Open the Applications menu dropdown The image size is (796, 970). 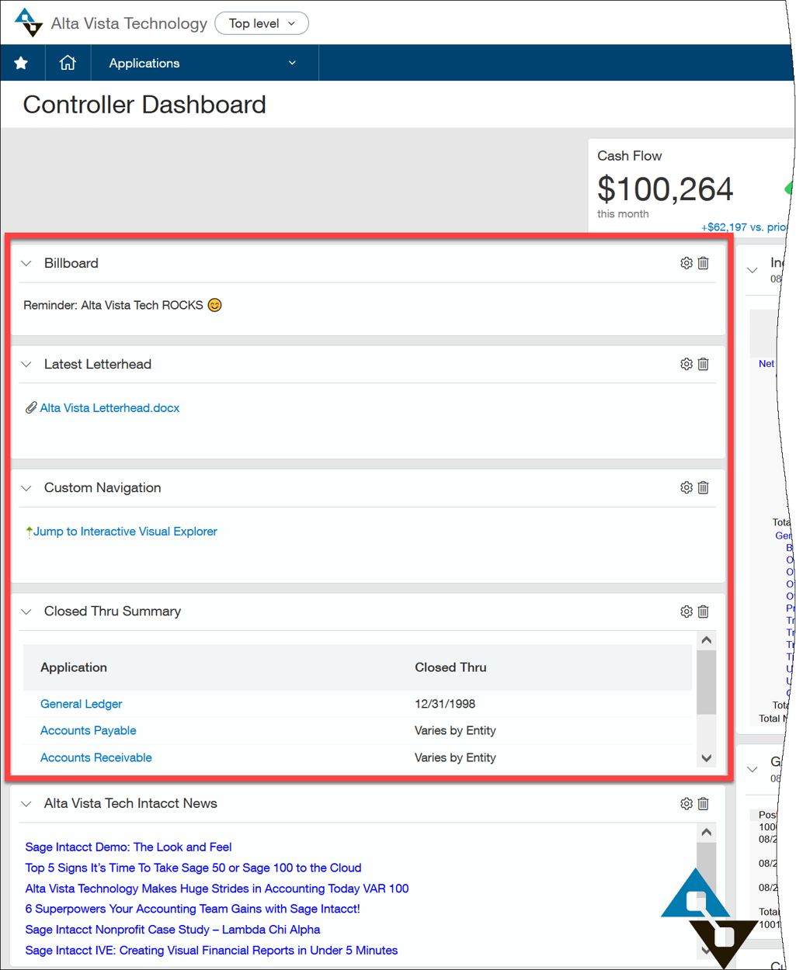204,63
